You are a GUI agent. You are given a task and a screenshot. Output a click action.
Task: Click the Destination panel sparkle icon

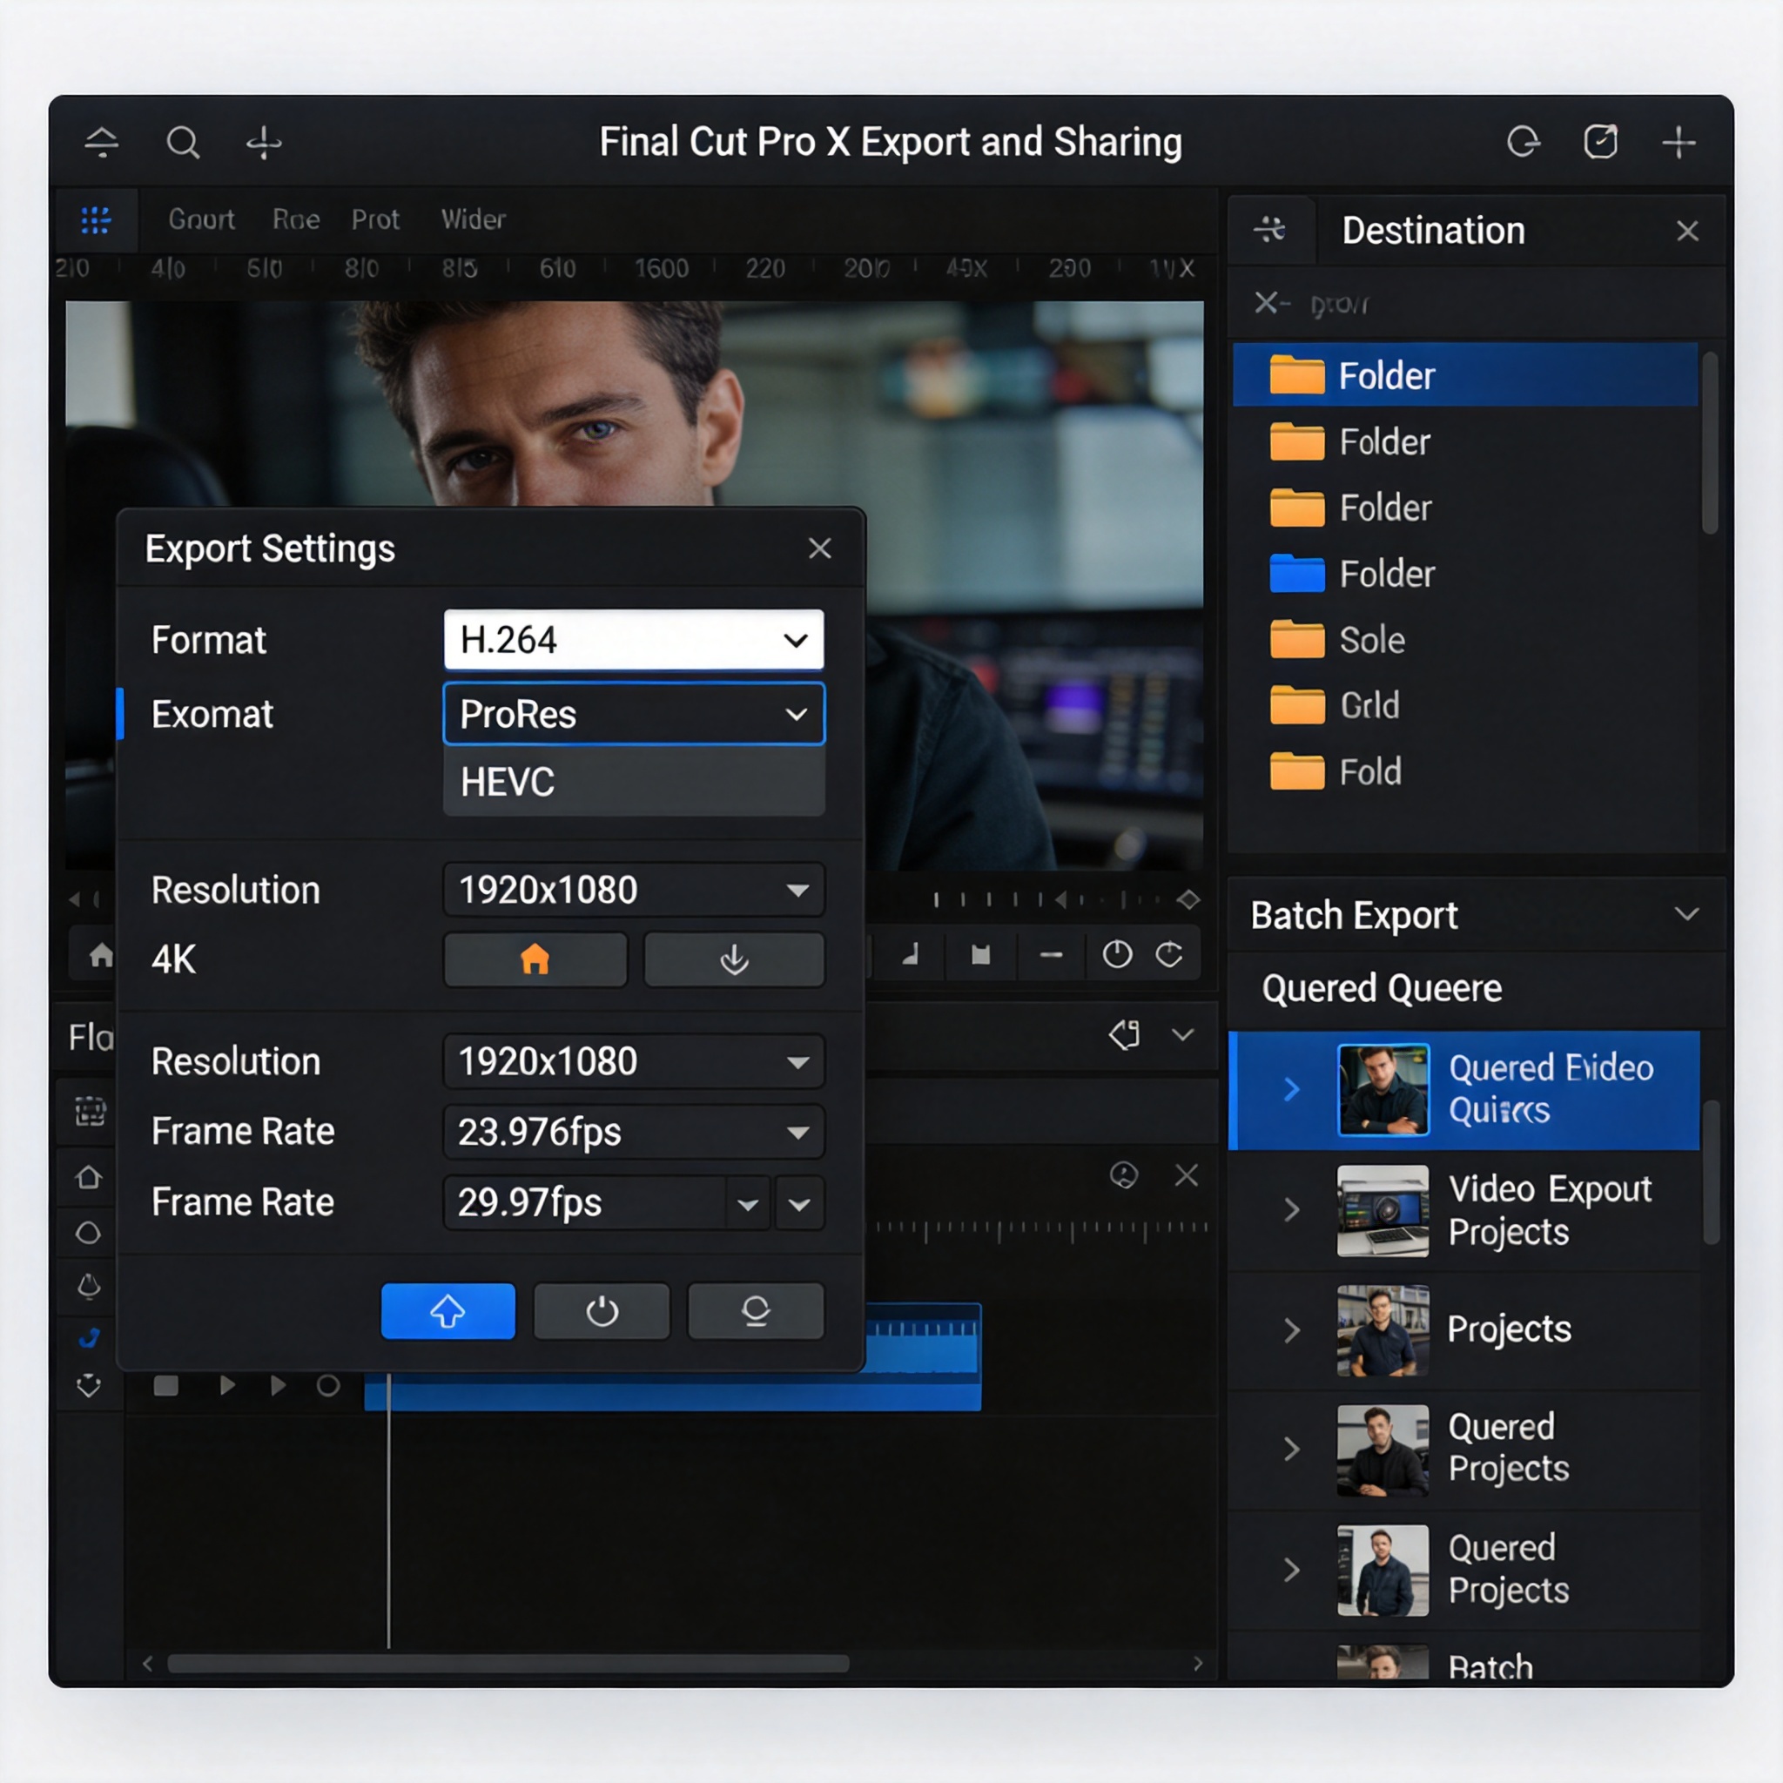[1270, 229]
